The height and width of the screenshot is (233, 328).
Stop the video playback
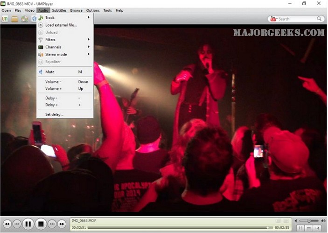41,224
